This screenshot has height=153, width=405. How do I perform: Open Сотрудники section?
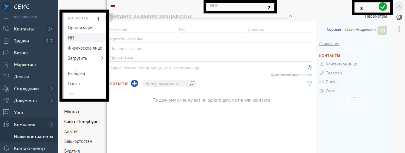[26, 89]
